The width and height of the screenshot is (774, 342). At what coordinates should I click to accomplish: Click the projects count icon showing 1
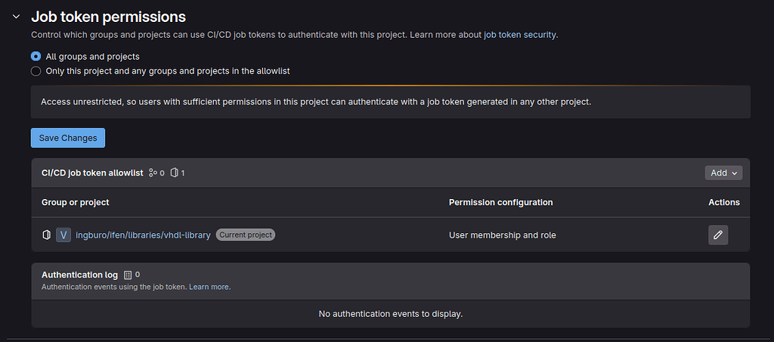coord(174,173)
